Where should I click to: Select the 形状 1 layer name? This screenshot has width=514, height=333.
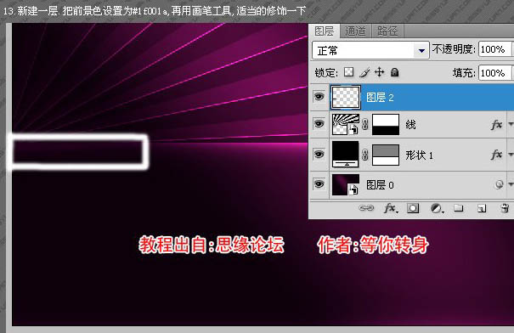(x=419, y=155)
